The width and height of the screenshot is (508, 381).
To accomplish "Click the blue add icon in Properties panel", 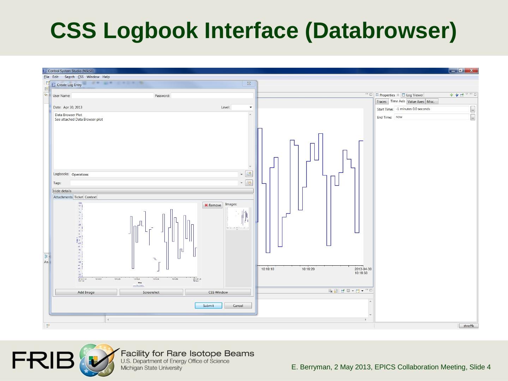I will pyautogui.click(x=457, y=95).
